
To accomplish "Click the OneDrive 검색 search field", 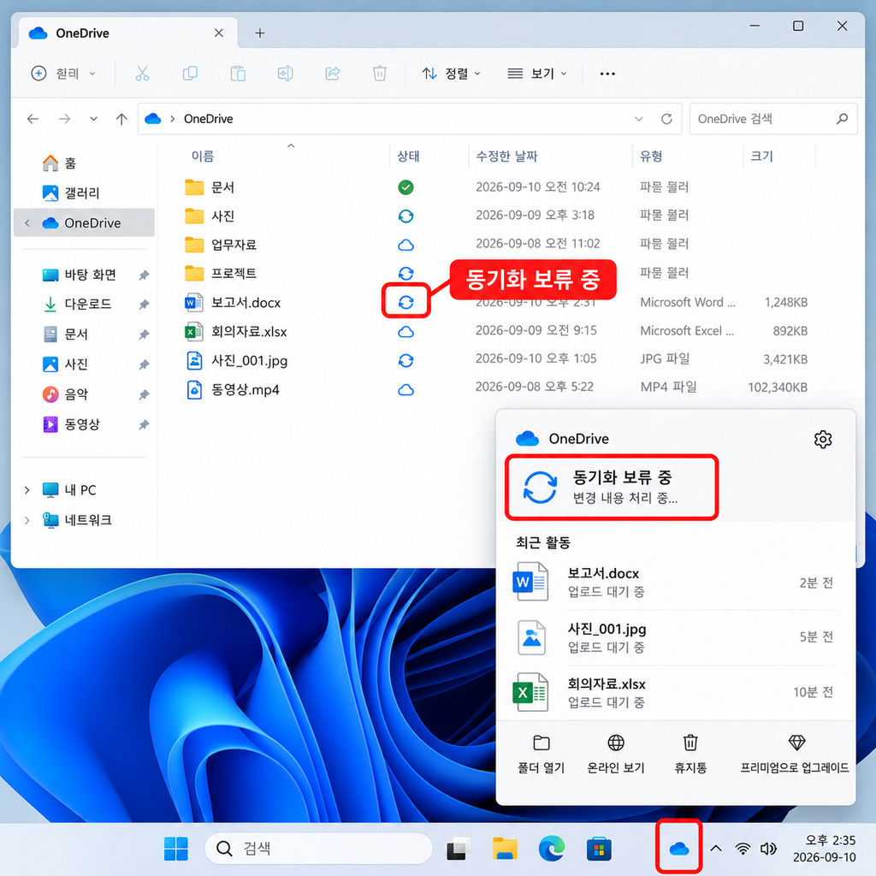I will pyautogui.click(x=773, y=118).
